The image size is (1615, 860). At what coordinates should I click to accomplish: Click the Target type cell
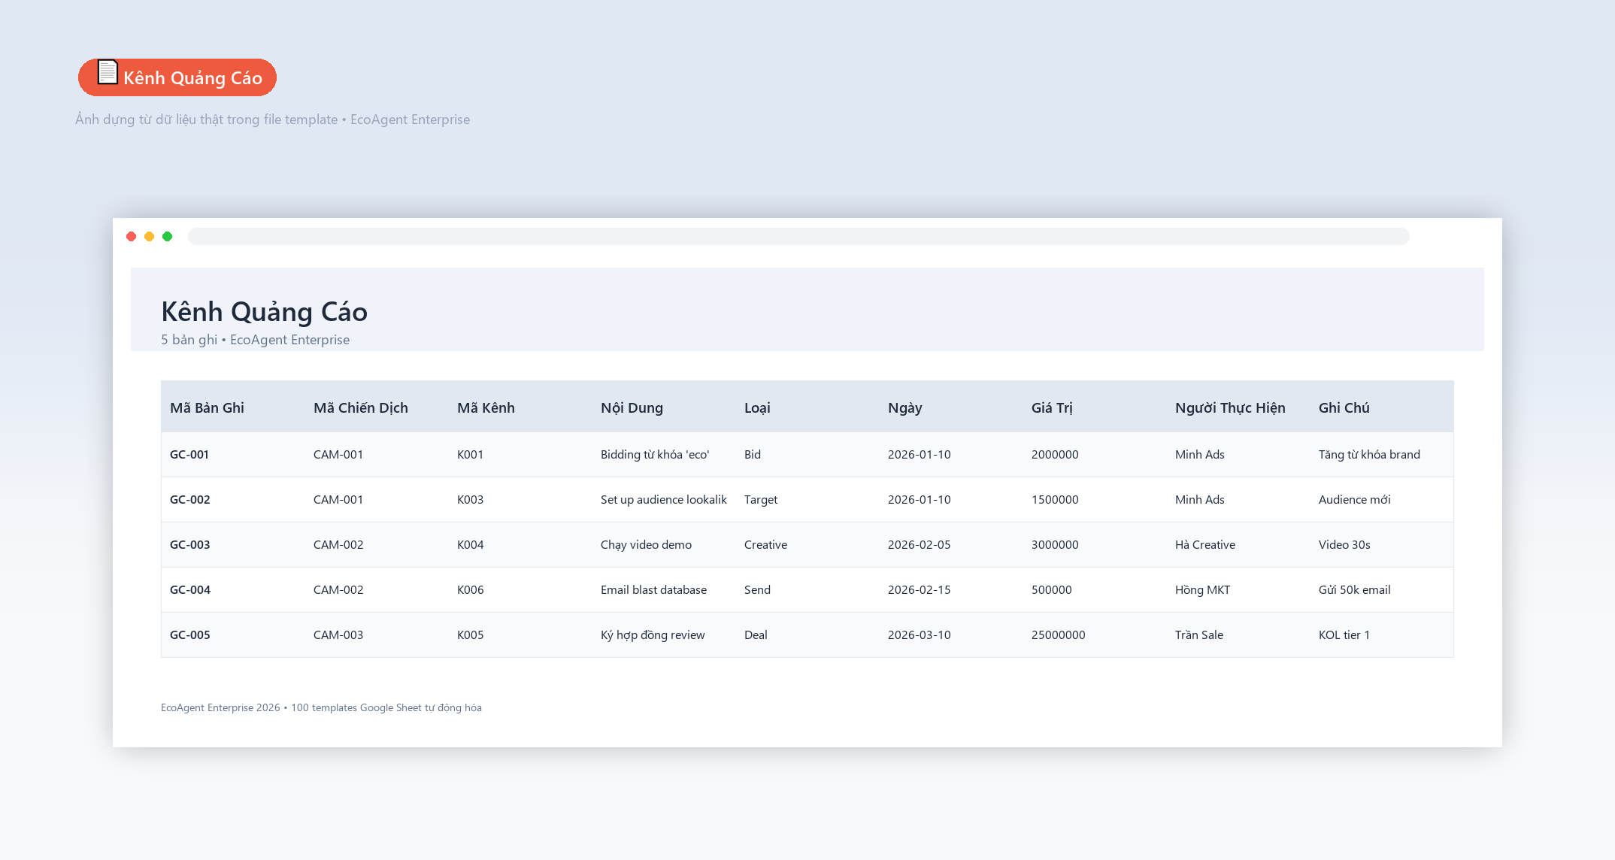[x=761, y=499]
